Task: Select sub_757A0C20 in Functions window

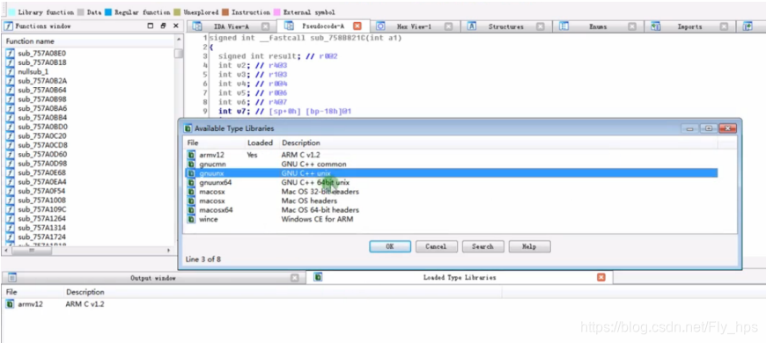Action: click(x=42, y=136)
